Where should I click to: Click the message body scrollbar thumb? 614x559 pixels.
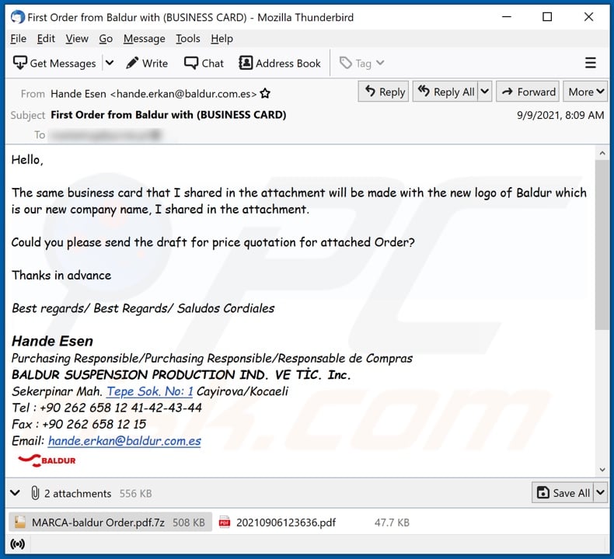pos(602,245)
